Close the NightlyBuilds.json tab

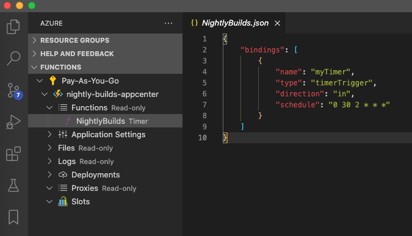point(277,23)
